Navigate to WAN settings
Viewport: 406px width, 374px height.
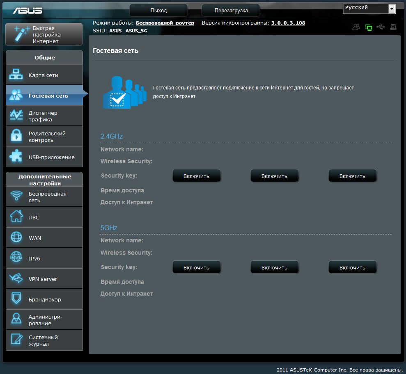[x=44, y=237]
